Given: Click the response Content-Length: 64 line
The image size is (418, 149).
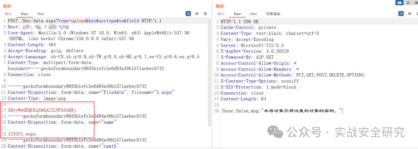Looking at the screenshot, I should point(243,99).
